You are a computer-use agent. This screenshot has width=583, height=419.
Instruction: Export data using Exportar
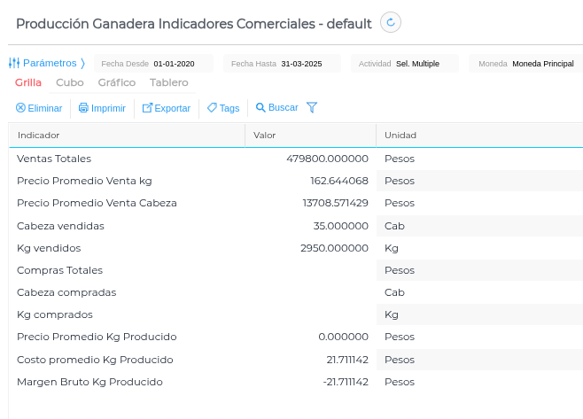pos(167,108)
